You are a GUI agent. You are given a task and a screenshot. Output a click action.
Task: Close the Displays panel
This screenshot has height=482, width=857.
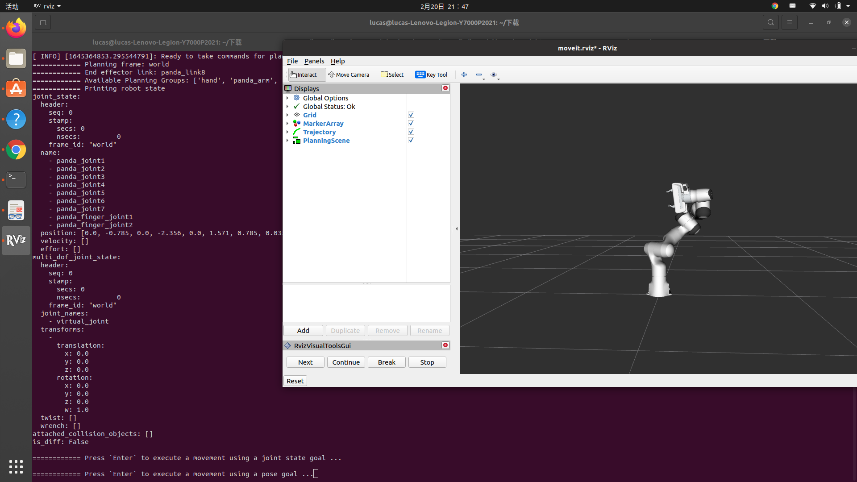445,88
